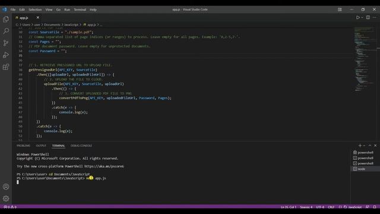Close the terminal panel
Image resolution: width=380 pixels, height=214 pixels.
pyautogui.click(x=375, y=145)
